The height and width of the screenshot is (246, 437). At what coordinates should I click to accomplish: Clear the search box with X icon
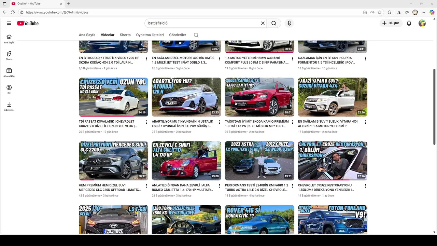pyautogui.click(x=263, y=23)
